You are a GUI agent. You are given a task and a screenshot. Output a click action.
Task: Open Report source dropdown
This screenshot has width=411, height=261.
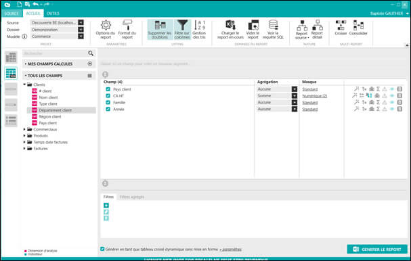click(x=302, y=30)
